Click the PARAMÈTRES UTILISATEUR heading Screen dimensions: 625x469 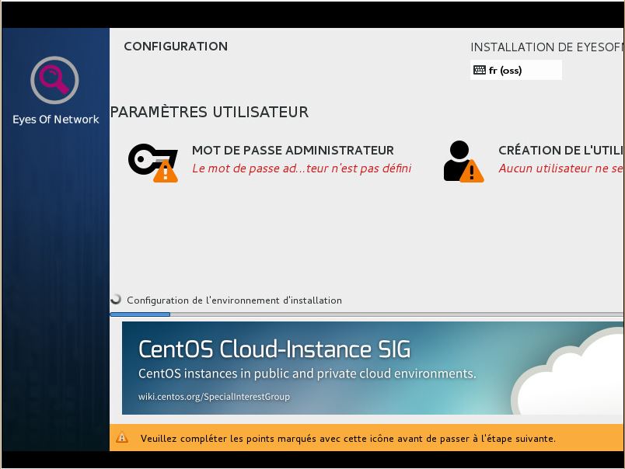[x=209, y=112]
